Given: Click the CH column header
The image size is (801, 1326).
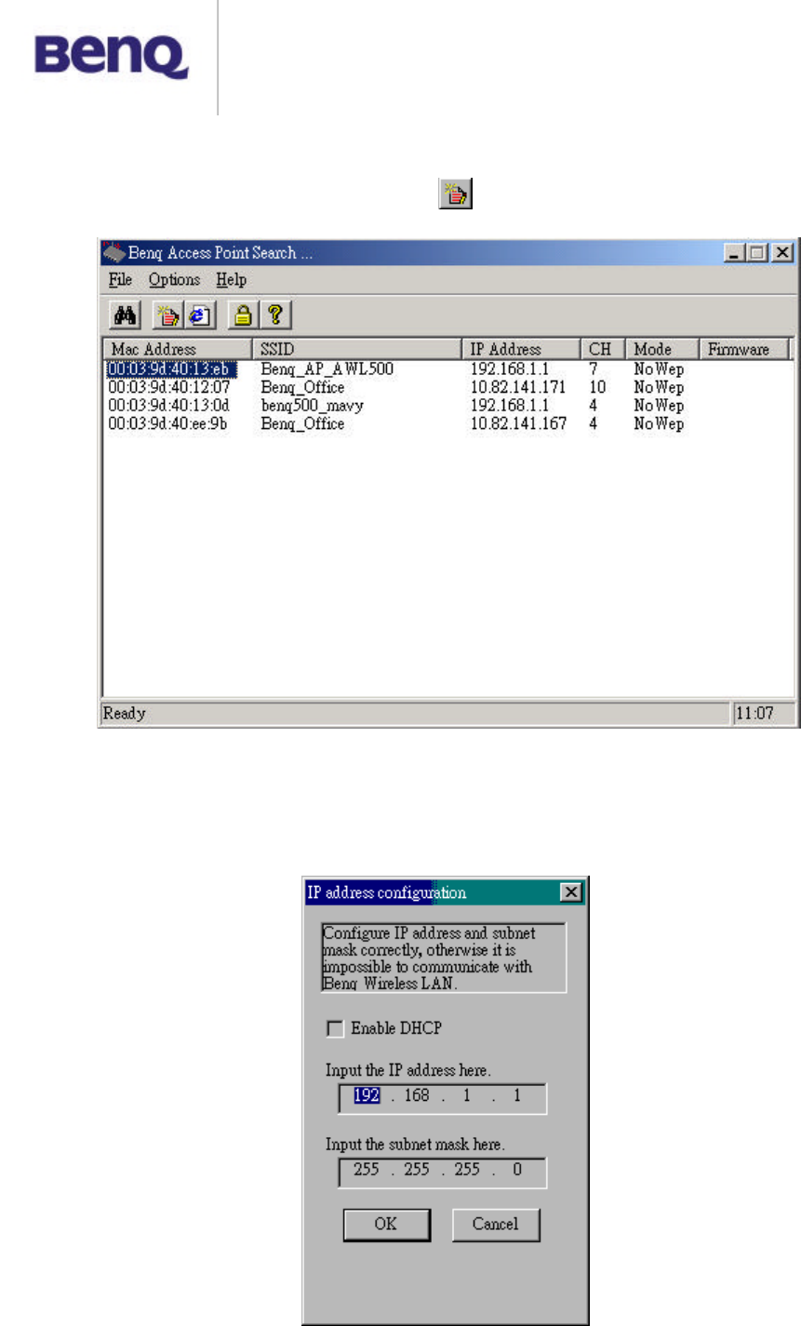Looking at the screenshot, I should [x=603, y=349].
